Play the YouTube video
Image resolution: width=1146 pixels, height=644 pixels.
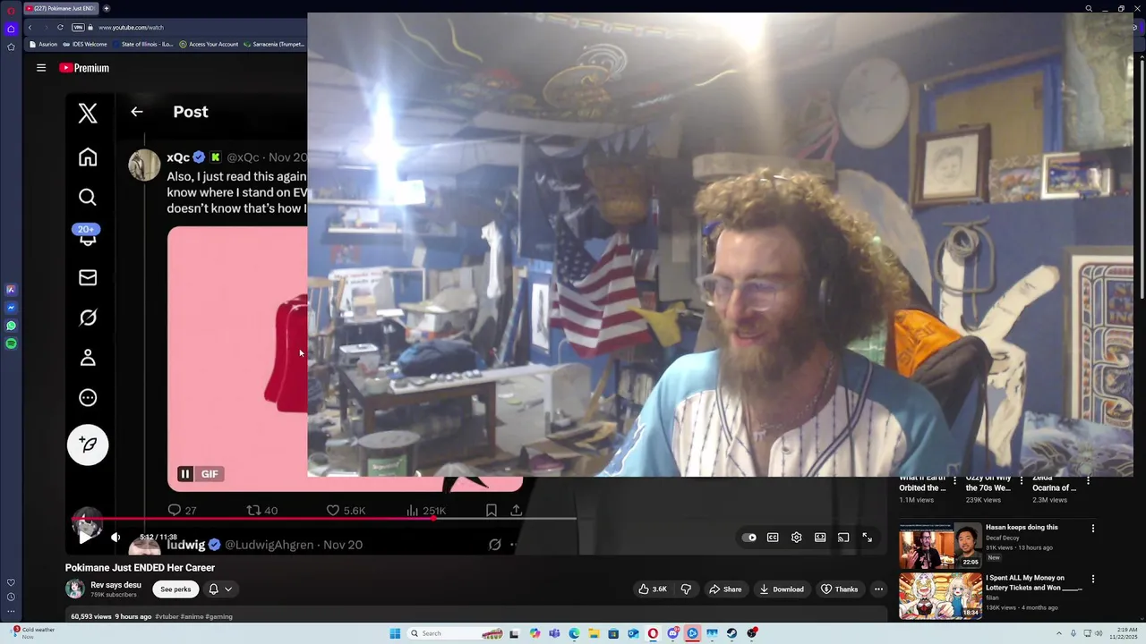pos(84,538)
